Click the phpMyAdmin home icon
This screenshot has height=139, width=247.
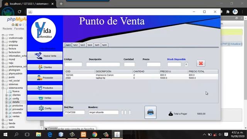coord(13,25)
